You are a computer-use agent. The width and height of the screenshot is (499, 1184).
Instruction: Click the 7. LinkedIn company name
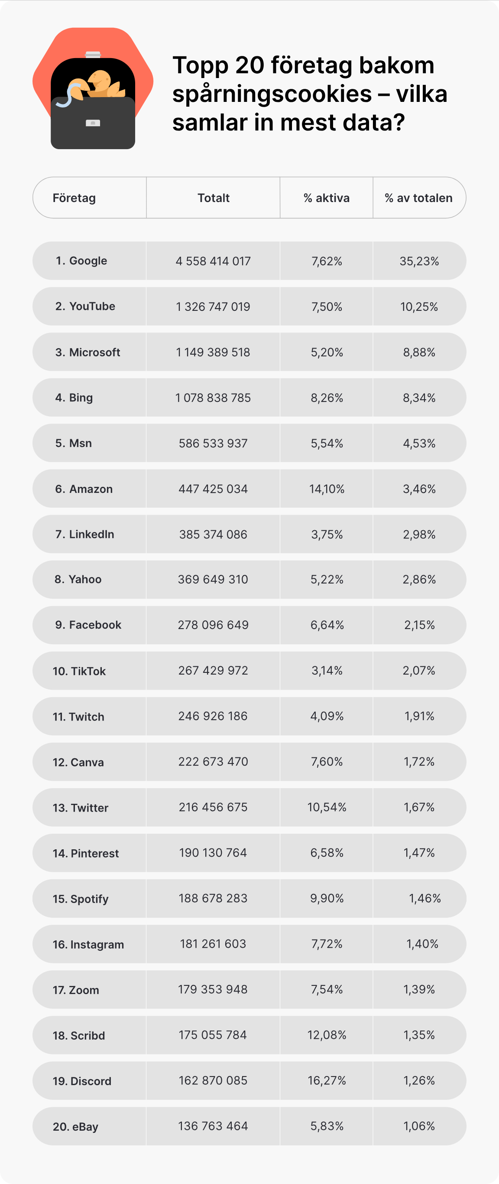(85, 535)
